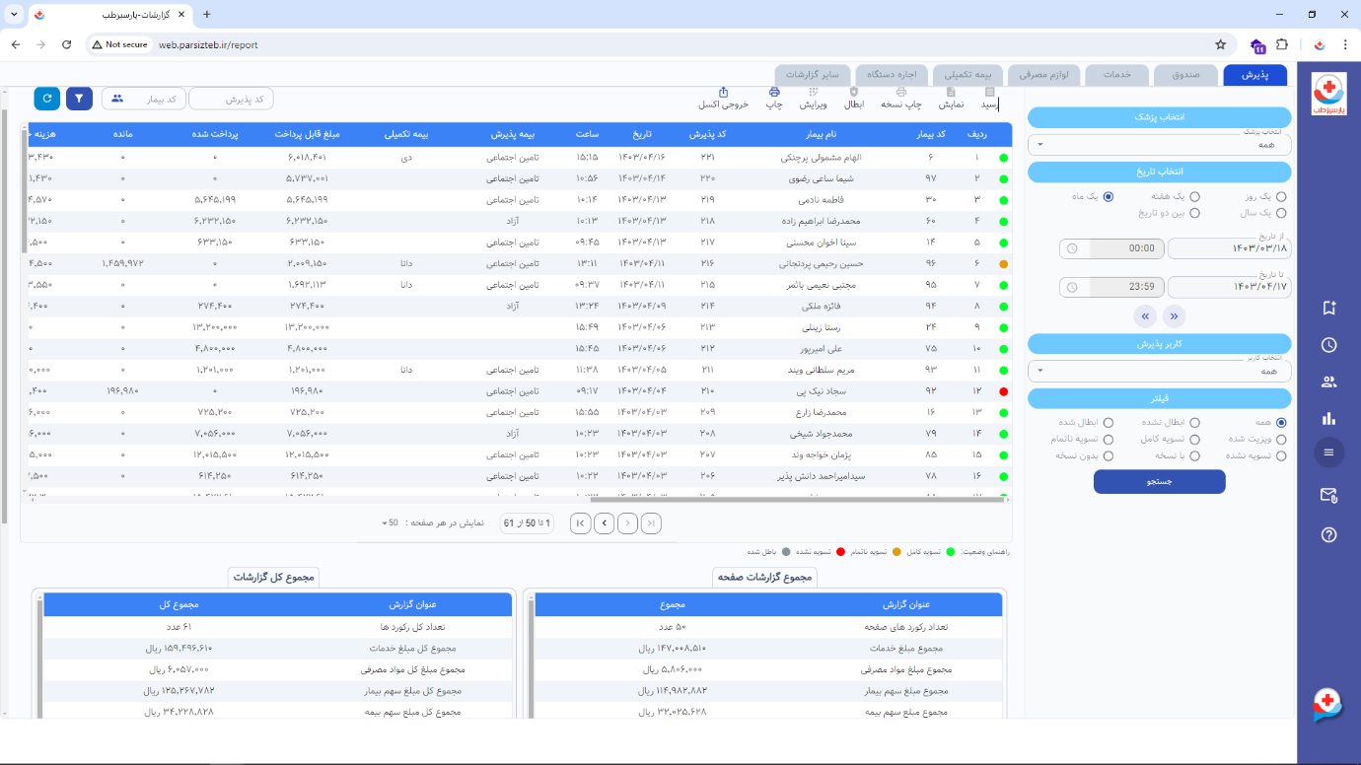Select the ویزیت شده filter radio
Viewport: 1361px width, 765px height.
[1281, 440]
